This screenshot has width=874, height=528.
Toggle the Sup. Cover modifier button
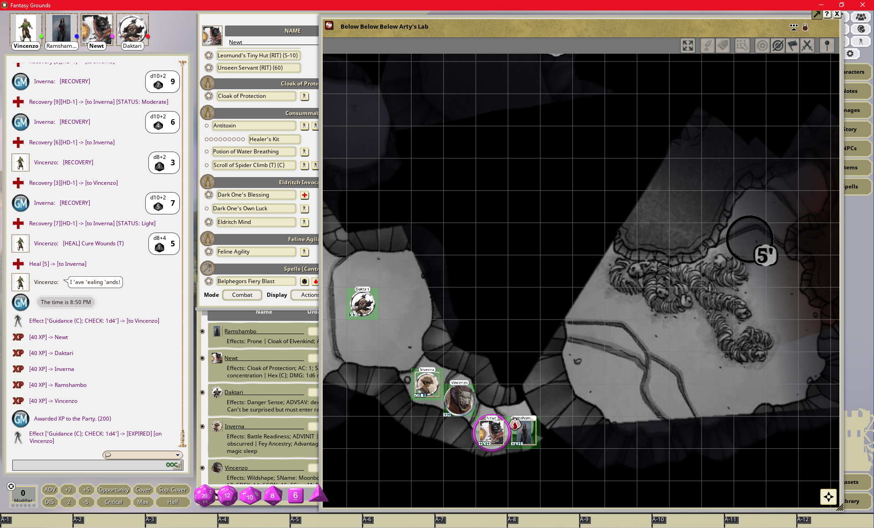coord(173,490)
